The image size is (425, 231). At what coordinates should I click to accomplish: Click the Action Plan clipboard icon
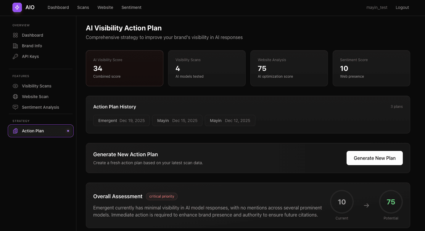click(x=15, y=131)
